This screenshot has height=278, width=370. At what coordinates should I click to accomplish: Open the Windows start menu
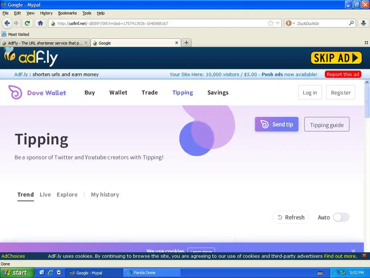pos(17,273)
